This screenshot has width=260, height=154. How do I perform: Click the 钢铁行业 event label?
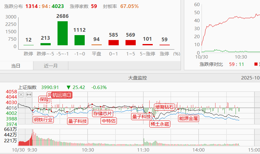click(43, 120)
